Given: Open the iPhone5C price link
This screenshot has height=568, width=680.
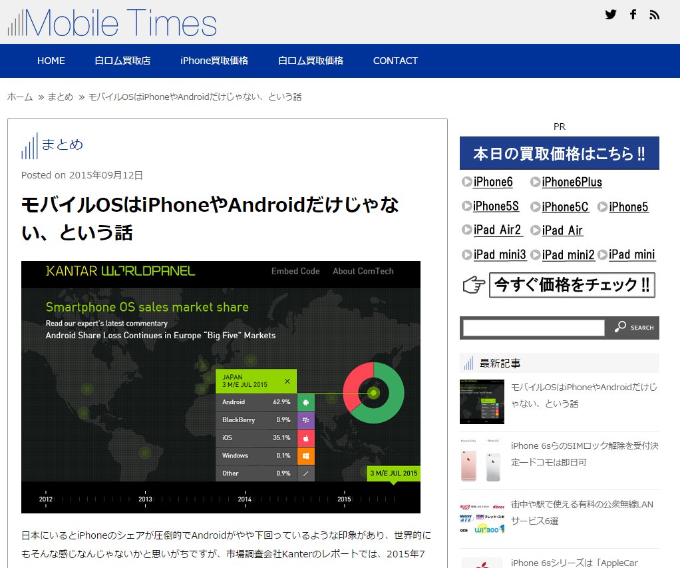Looking at the screenshot, I should (560, 206).
